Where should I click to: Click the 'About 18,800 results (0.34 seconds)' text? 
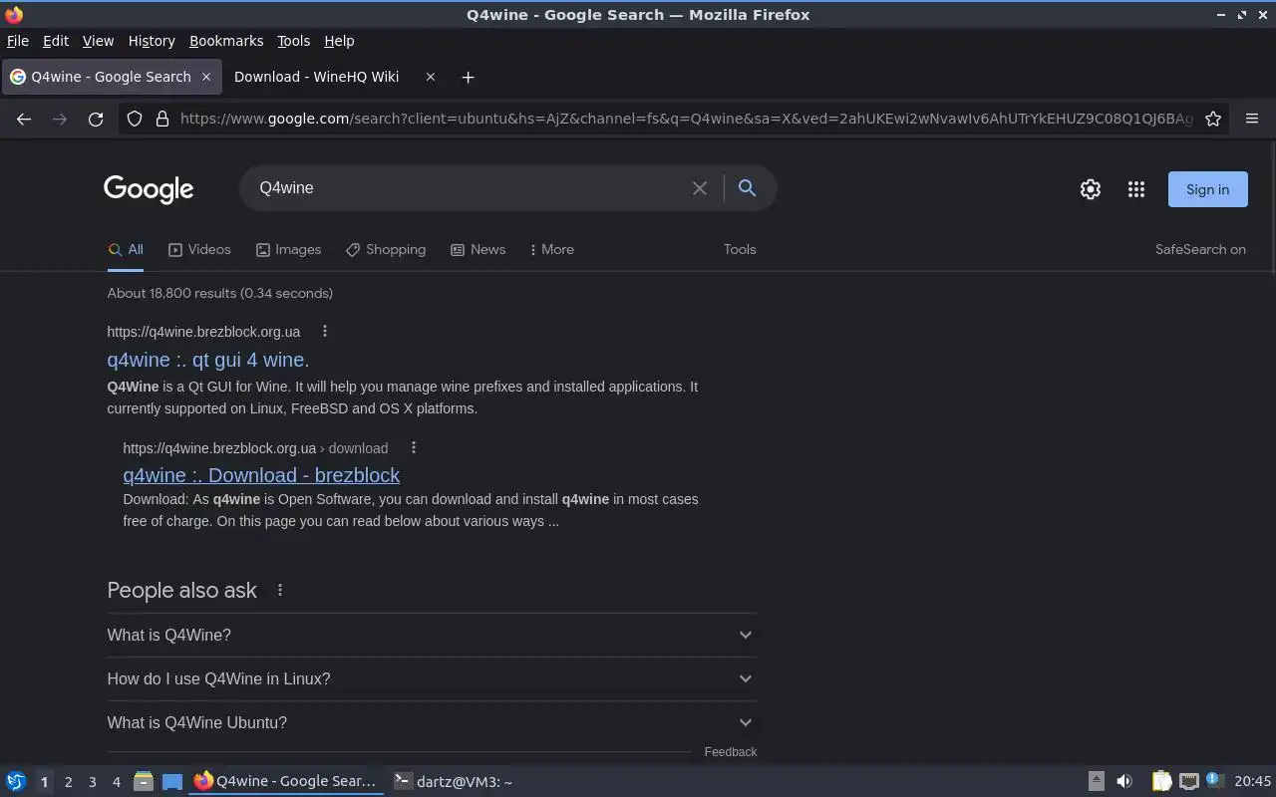coord(220,293)
